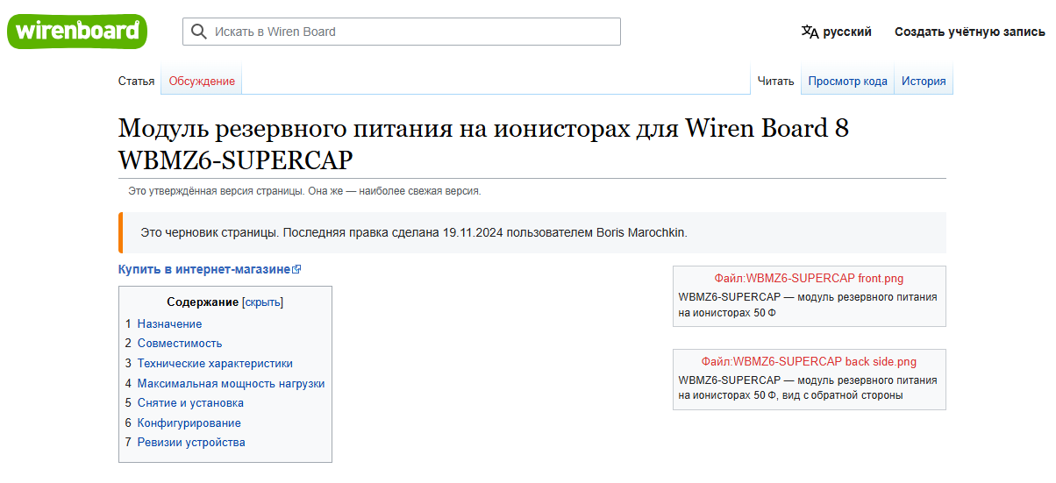Screen dimensions: 1056x483
Task: Select the Читать tab
Action: (x=775, y=81)
